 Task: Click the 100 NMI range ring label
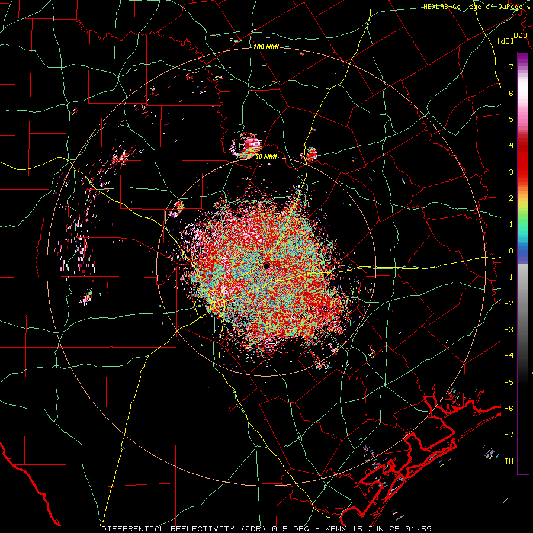266,47
